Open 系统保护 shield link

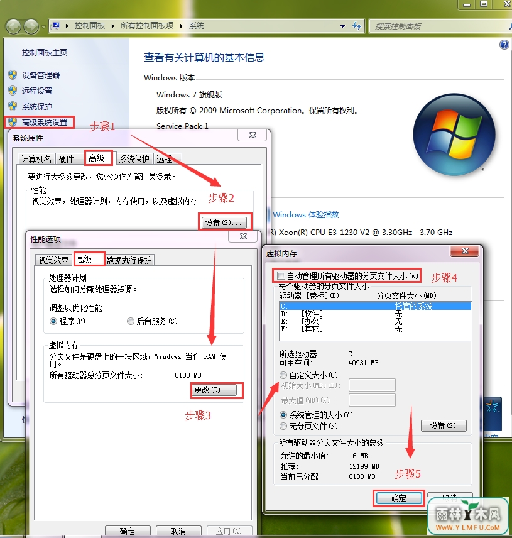pos(37,107)
